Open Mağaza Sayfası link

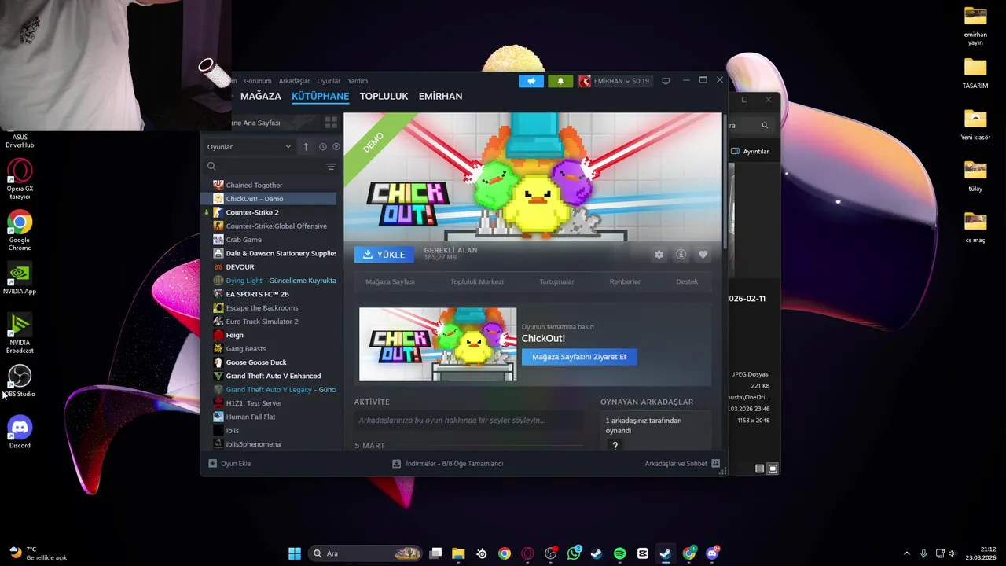pos(390,281)
